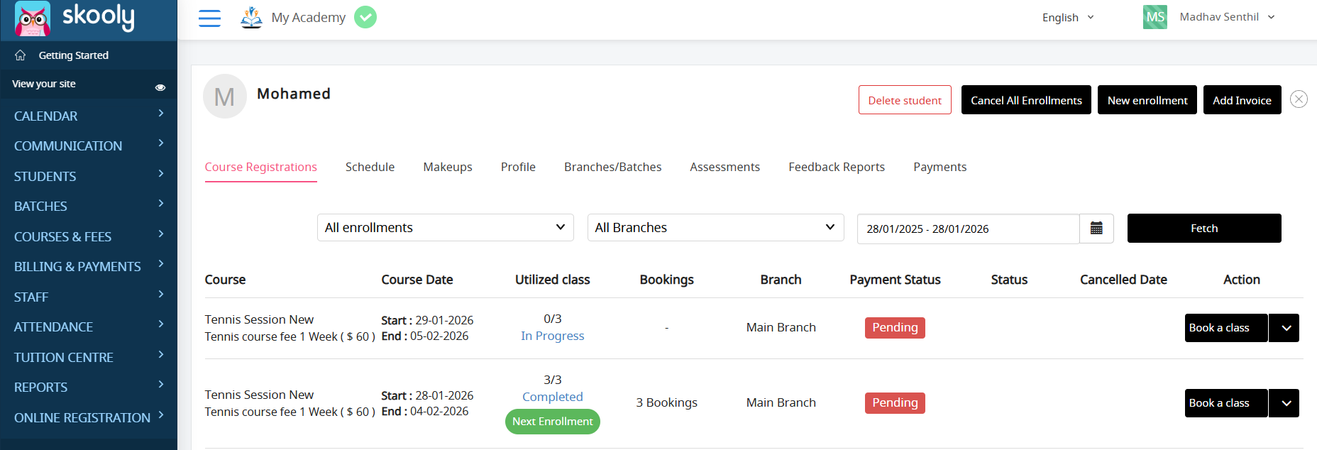Click Mohamed's profile avatar circle

[224, 97]
